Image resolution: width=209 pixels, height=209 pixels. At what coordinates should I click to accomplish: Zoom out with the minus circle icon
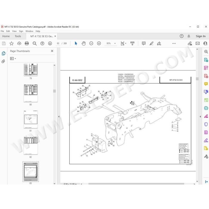pyautogui.click(x=91, y=43)
